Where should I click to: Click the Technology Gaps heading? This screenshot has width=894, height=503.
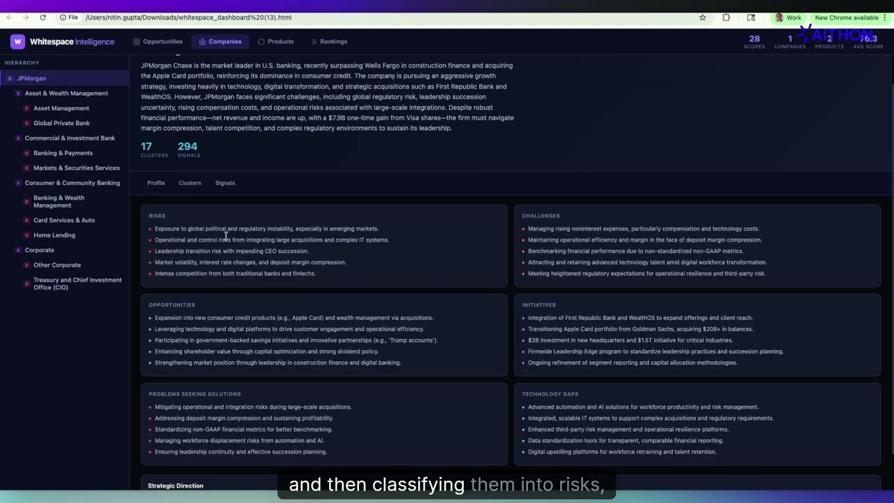tap(550, 394)
